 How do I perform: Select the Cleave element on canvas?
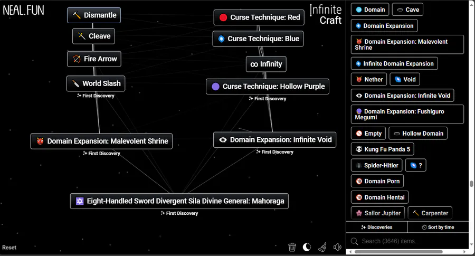pos(93,36)
